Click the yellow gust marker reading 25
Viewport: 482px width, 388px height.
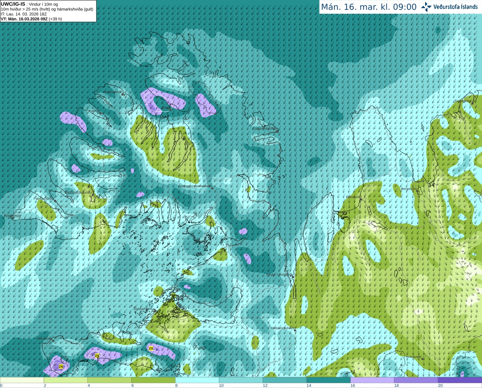click(151, 348)
